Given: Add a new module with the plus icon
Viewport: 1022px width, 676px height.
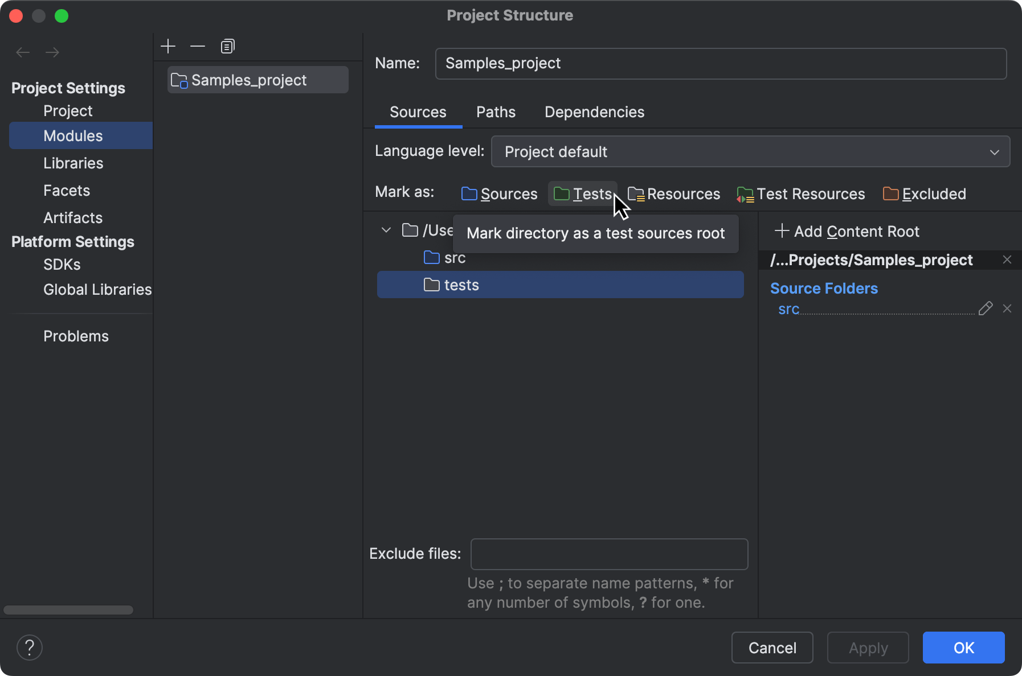Looking at the screenshot, I should pyautogui.click(x=168, y=46).
